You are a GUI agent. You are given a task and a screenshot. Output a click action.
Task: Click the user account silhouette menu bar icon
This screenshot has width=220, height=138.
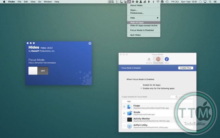[140, 2]
